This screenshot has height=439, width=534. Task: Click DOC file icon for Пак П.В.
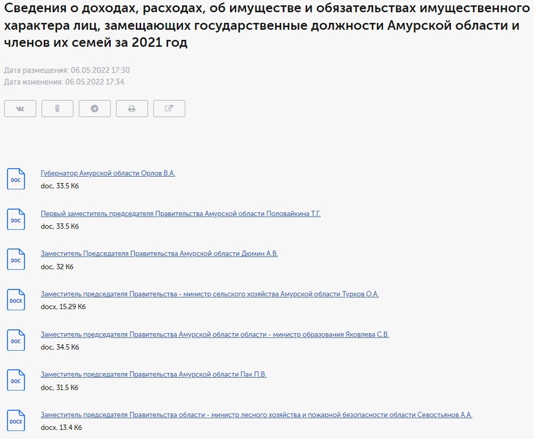(x=16, y=380)
